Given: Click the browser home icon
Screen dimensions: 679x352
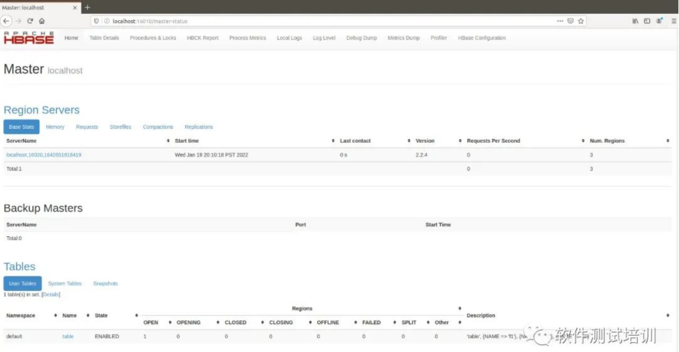Looking at the screenshot, I should (x=42, y=21).
